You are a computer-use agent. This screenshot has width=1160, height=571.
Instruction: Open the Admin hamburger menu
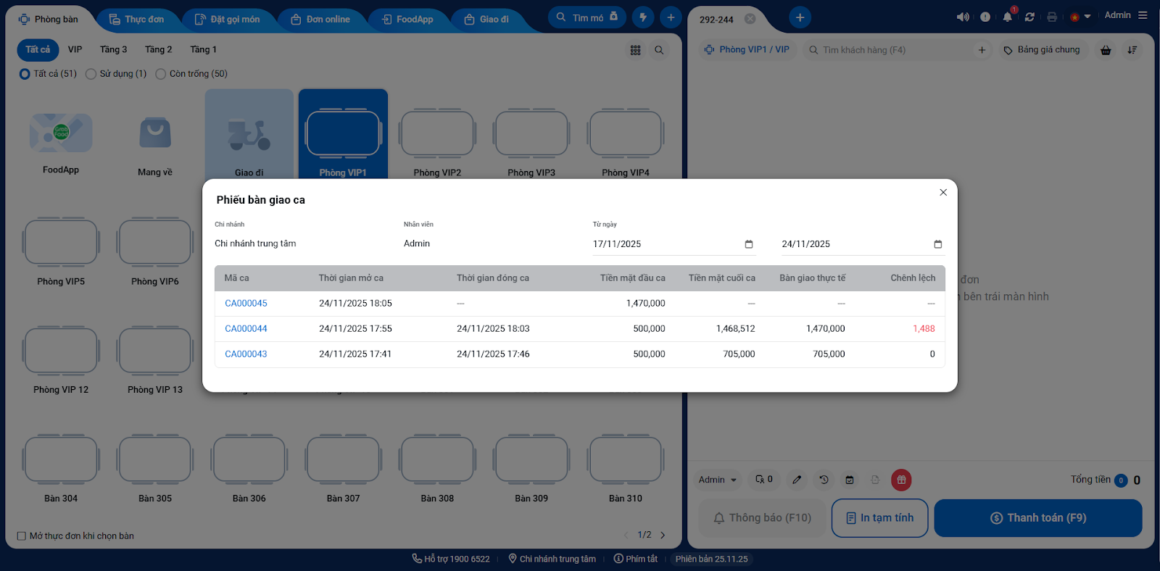pos(1143,15)
